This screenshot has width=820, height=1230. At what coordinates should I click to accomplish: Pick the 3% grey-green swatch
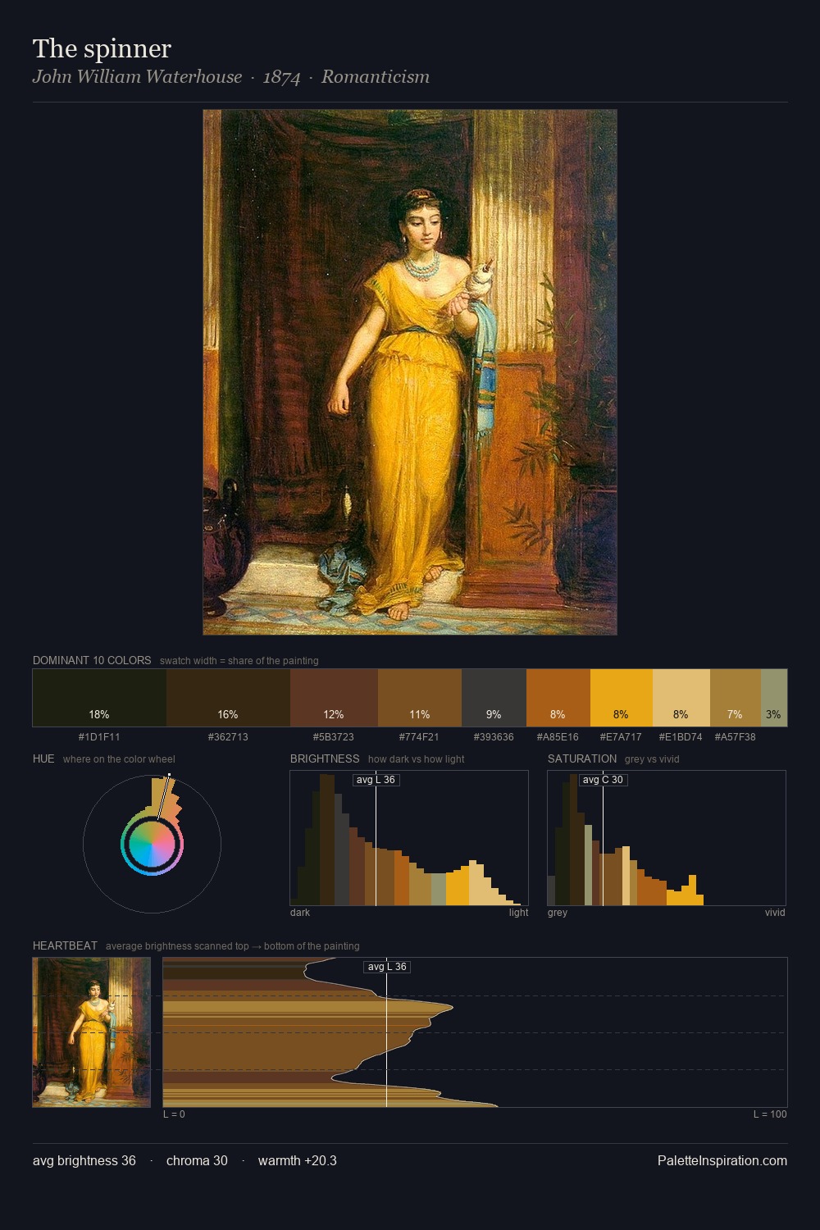774,698
